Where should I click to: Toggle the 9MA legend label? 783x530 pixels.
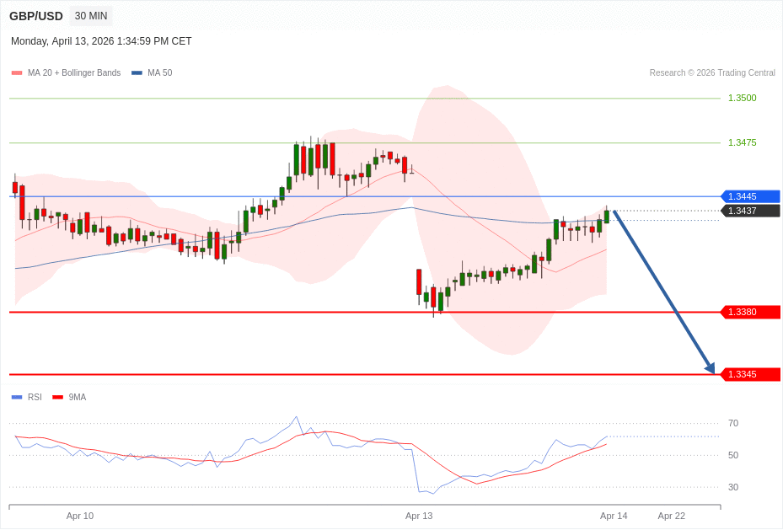click(x=78, y=397)
